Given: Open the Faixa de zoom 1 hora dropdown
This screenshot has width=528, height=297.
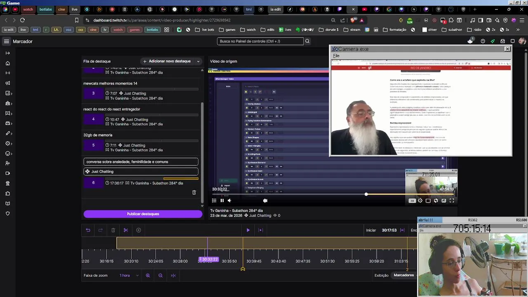Looking at the screenshot, I should pyautogui.click(x=129, y=276).
